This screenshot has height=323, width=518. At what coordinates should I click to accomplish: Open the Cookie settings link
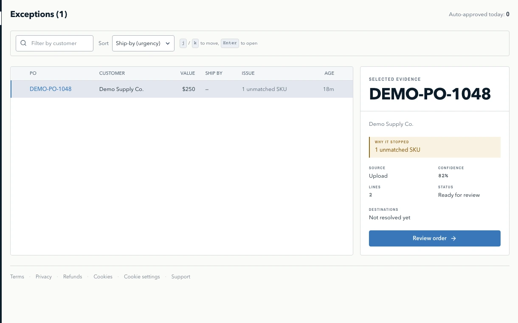tap(142, 277)
